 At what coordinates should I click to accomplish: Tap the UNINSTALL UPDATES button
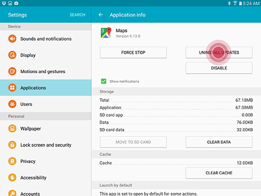tap(219, 52)
